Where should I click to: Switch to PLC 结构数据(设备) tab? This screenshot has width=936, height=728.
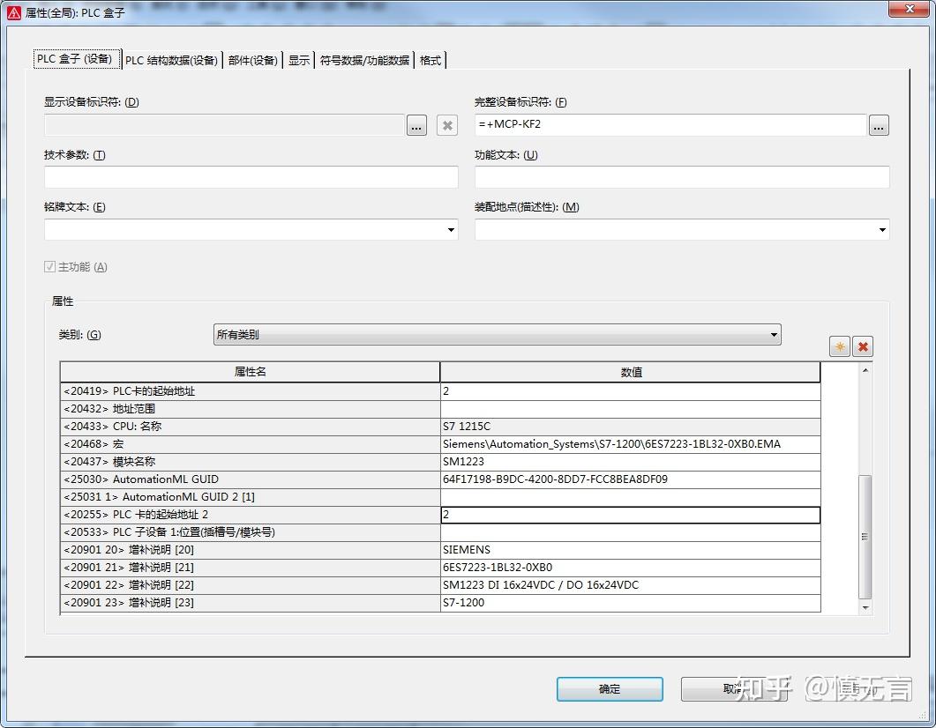(172, 60)
